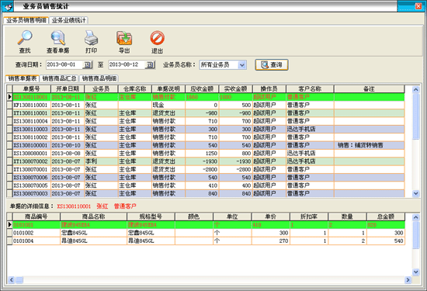
Task: Select the 销售商品汇总 sub-tab
Action: pos(59,78)
